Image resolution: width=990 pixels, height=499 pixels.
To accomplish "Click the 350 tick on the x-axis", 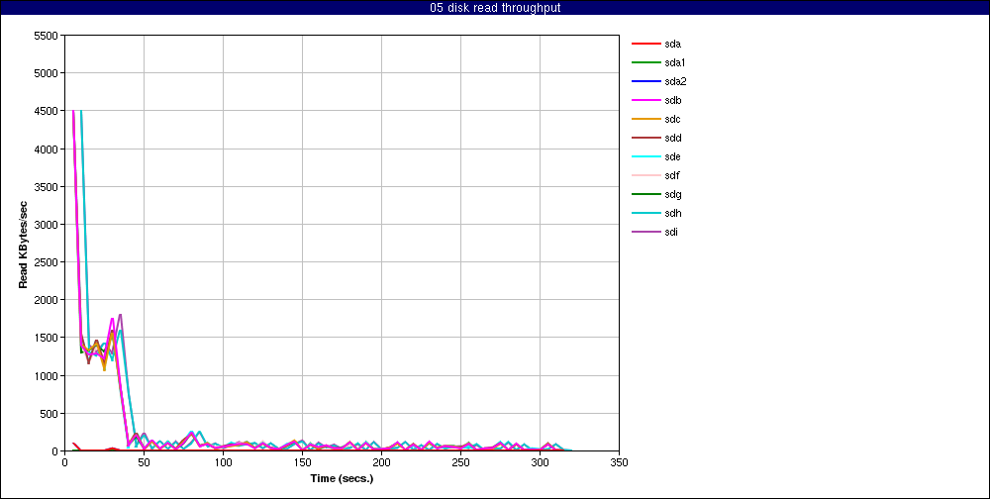I will tap(619, 462).
